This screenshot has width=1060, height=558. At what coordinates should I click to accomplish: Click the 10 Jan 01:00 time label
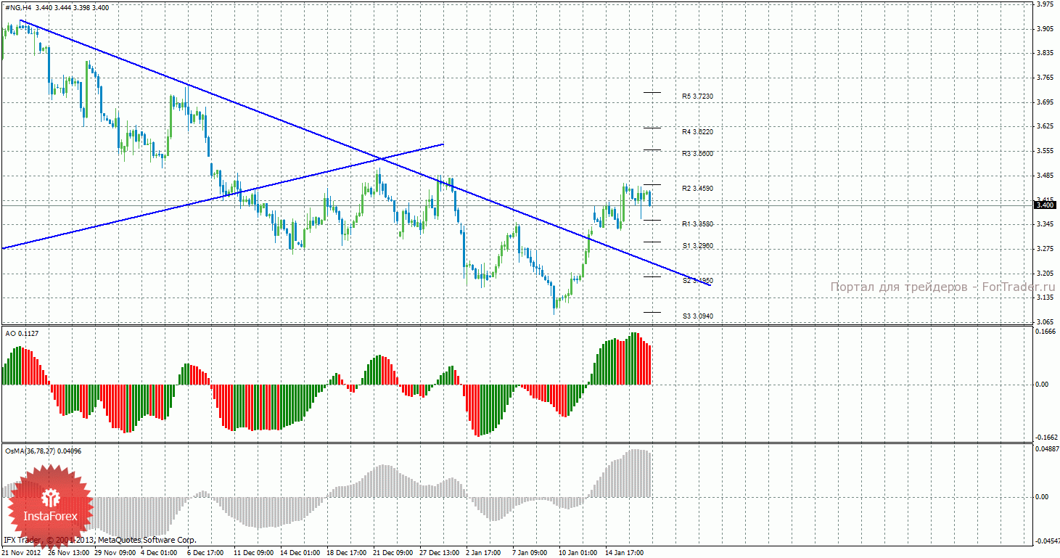point(578,553)
